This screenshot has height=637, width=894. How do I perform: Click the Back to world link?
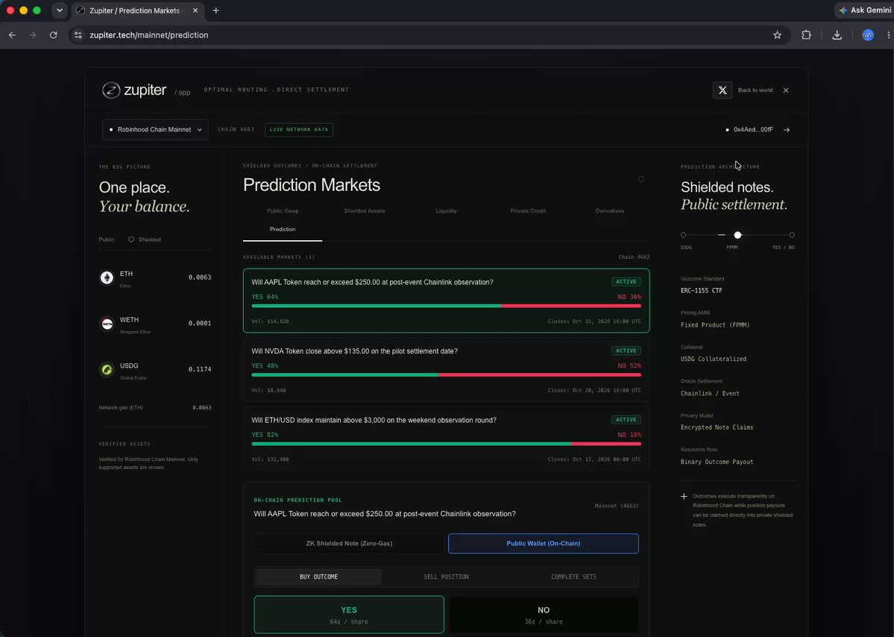pyautogui.click(x=755, y=90)
